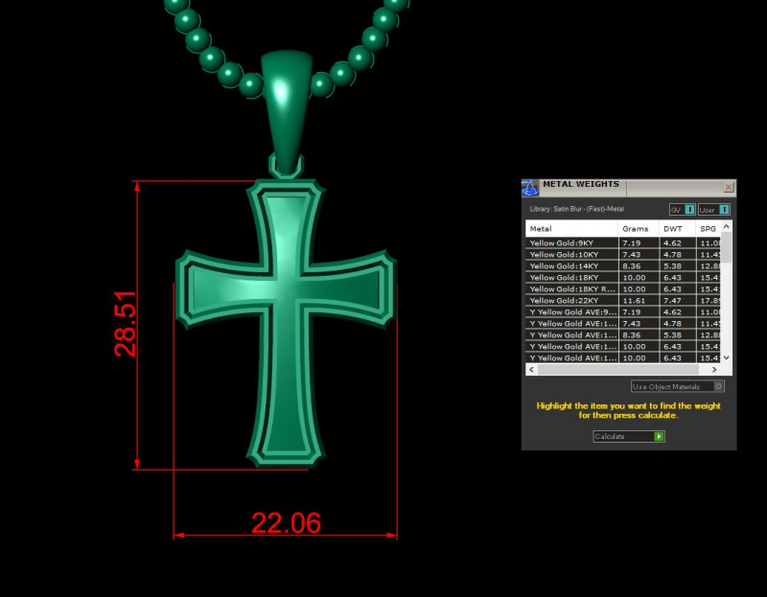Click the down arrow of the vertical scrollbar
The image size is (767, 597).
coord(726,356)
